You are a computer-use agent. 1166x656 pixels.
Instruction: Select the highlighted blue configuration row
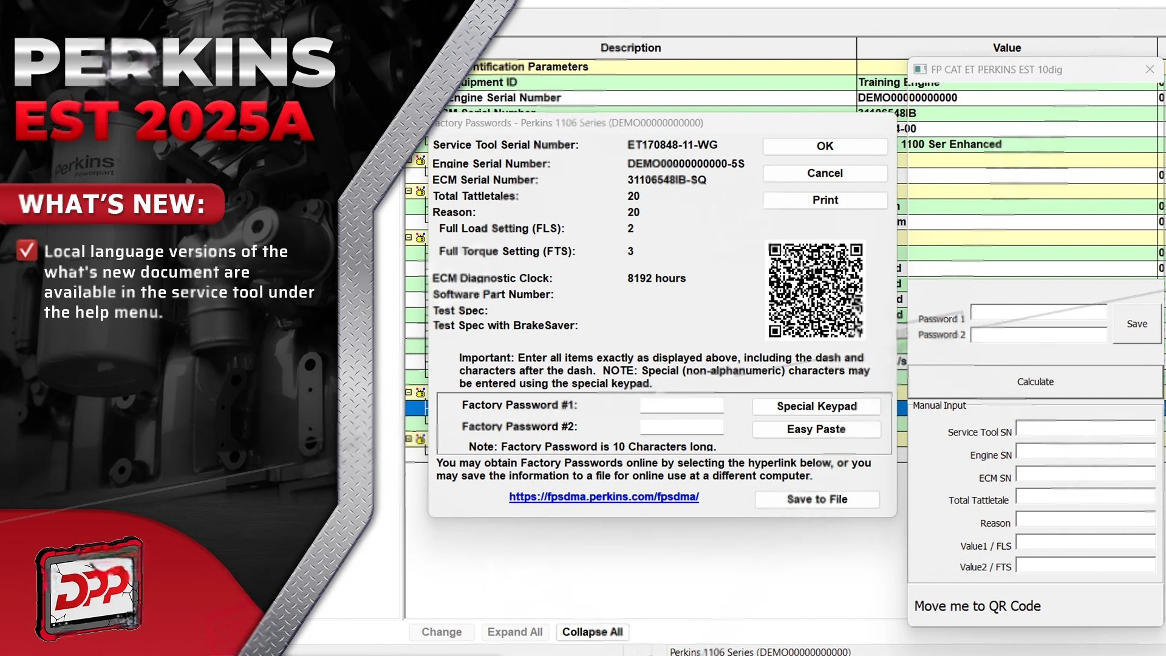(x=417, y=408)
